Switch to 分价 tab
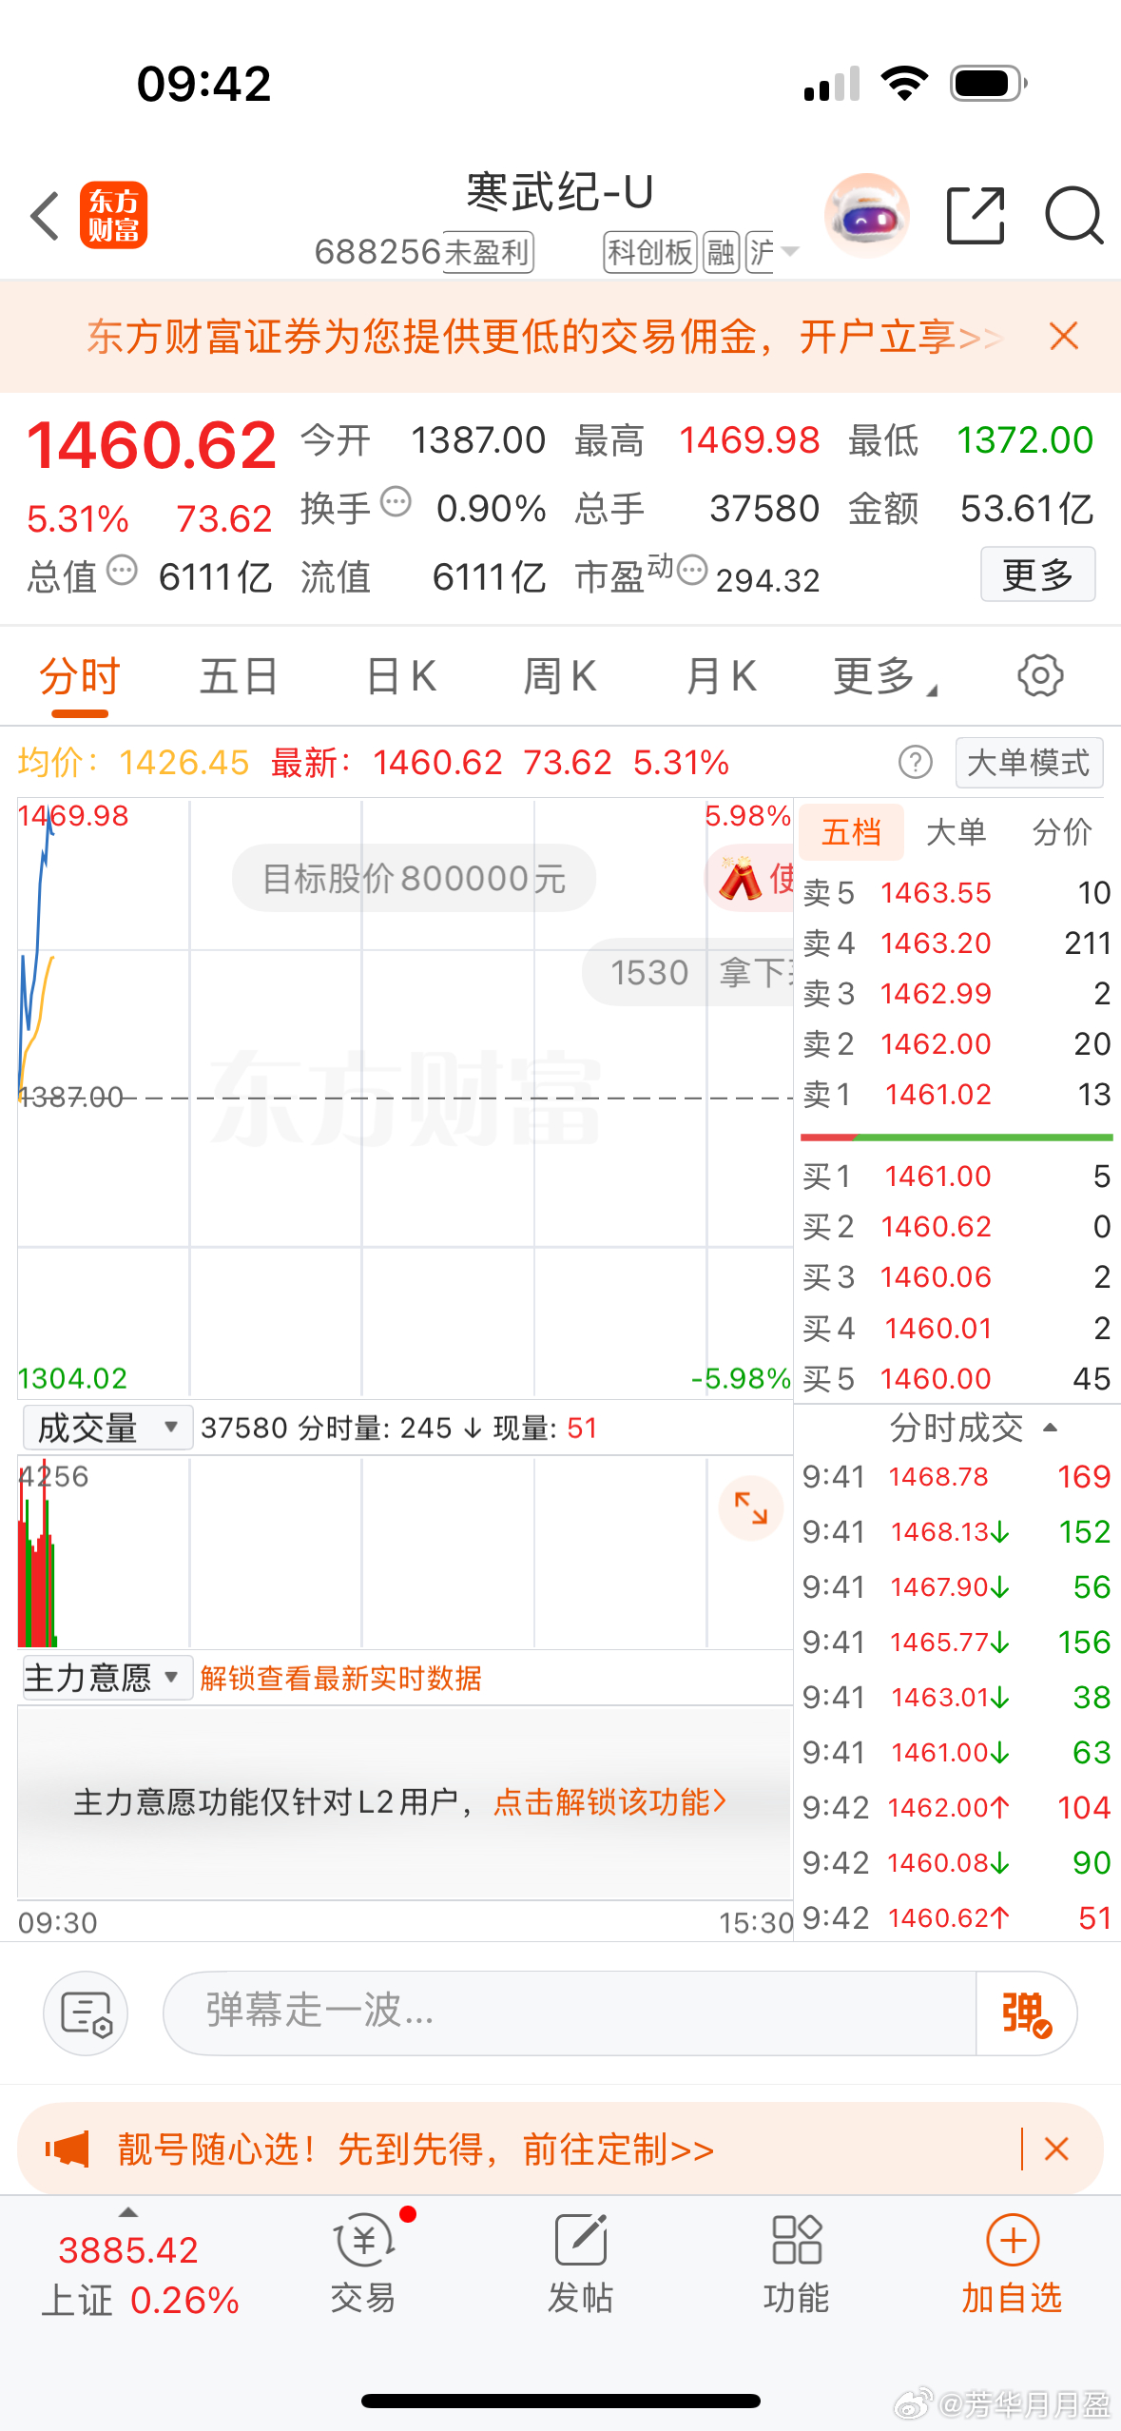The height and width of the screenshot is (2431, 1121). tap(1061, 832)
